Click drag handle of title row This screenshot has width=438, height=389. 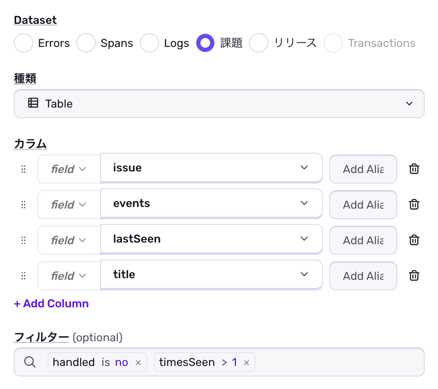tap(23, 276)
